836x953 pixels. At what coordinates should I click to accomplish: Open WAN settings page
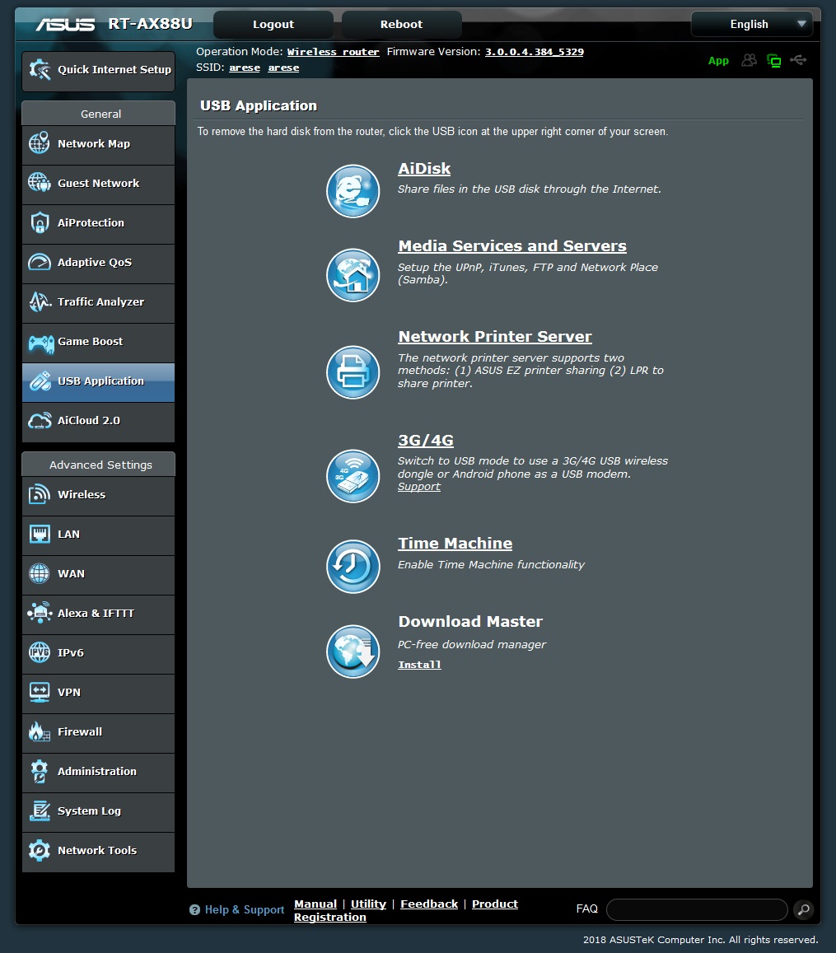[x=98, y=574]
